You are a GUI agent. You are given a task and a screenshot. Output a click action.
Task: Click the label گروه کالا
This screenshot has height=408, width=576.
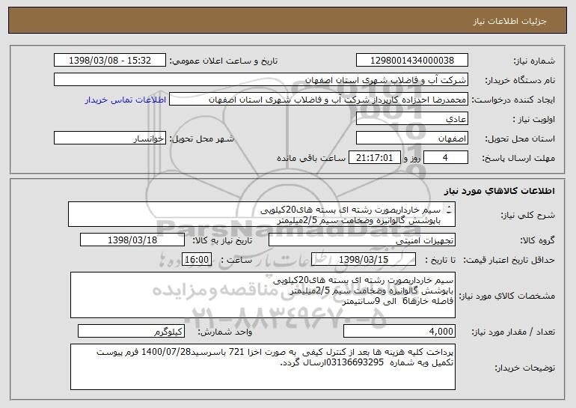[537, 241]
